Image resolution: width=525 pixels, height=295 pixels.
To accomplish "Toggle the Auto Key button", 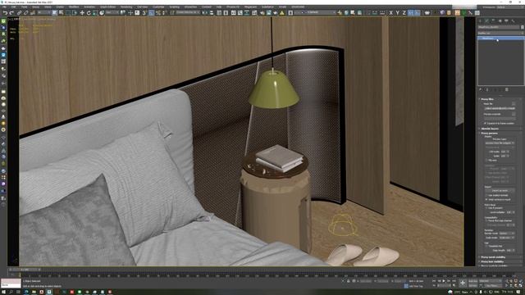I will 473,281.
